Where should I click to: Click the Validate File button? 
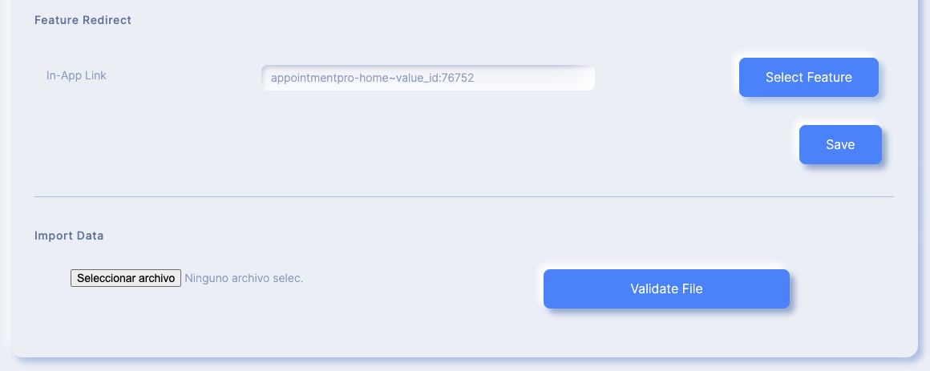667,288
